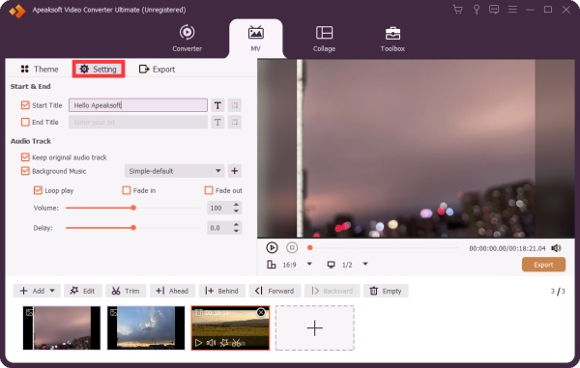Select the Theme sub-tab

point(40,70)
